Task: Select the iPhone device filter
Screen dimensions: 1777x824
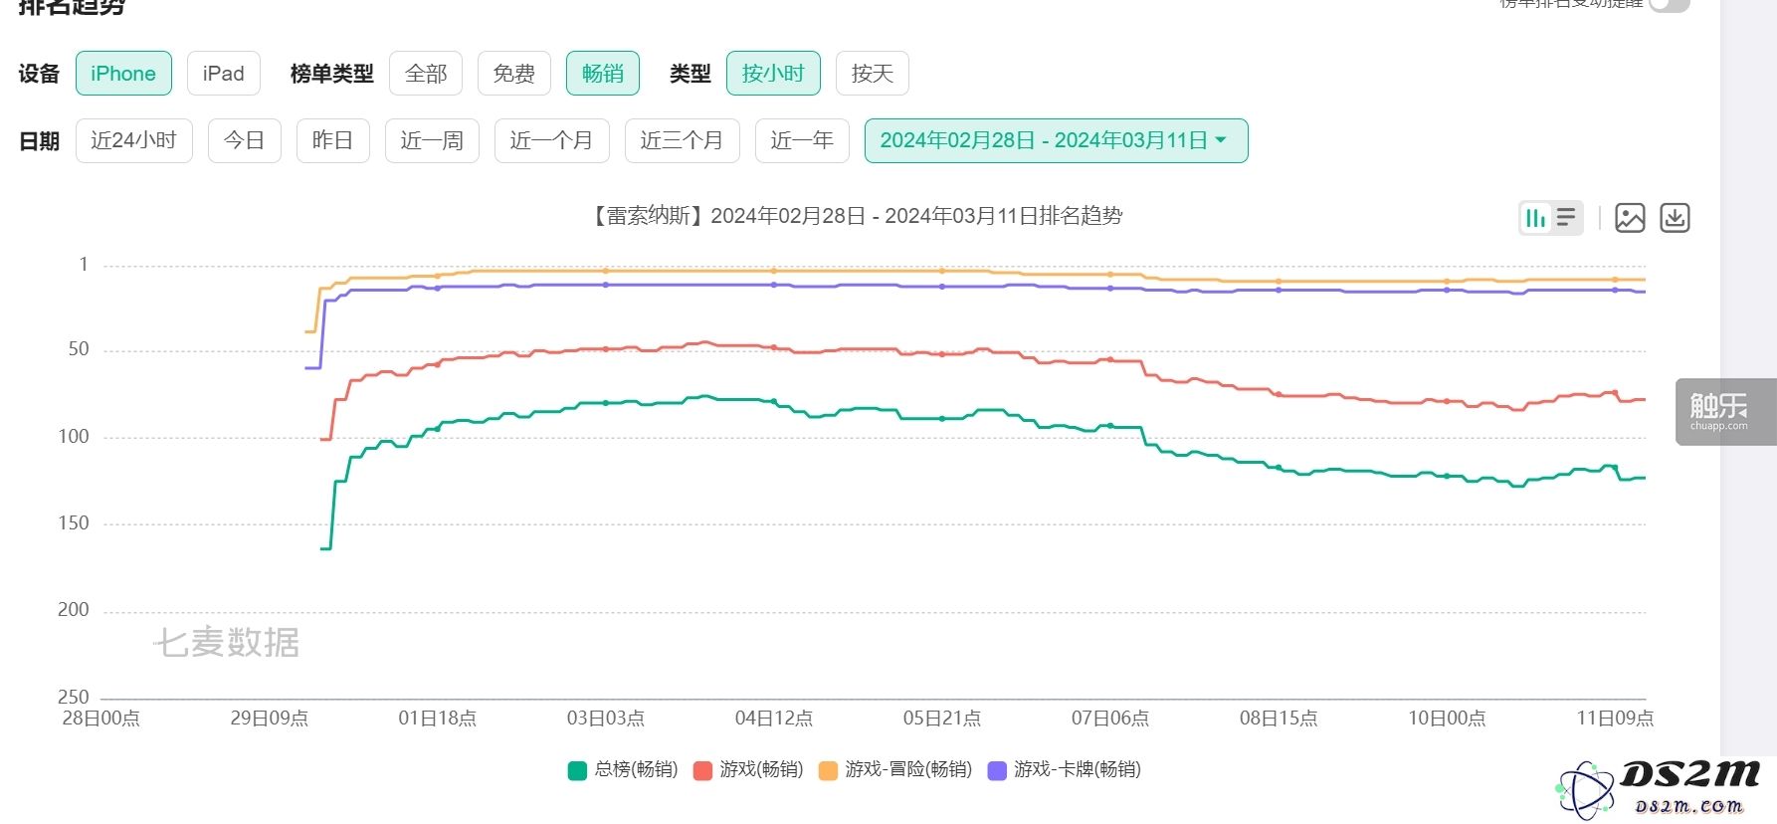Action: [x=123, y=74]
